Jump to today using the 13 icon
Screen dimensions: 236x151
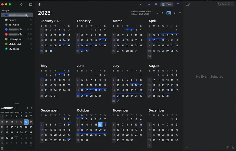(x=168, y=13)
